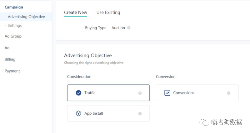The image size is (250, 133).
Task: Select the Conversions objective card
Action: [x=197, y=93]
